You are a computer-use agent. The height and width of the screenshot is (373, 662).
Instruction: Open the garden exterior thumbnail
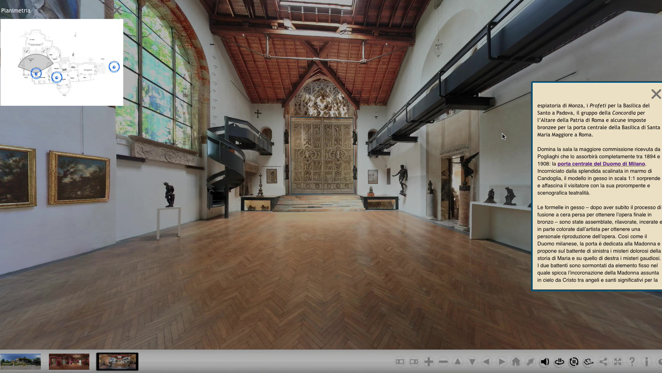click(x=21, y=362)
